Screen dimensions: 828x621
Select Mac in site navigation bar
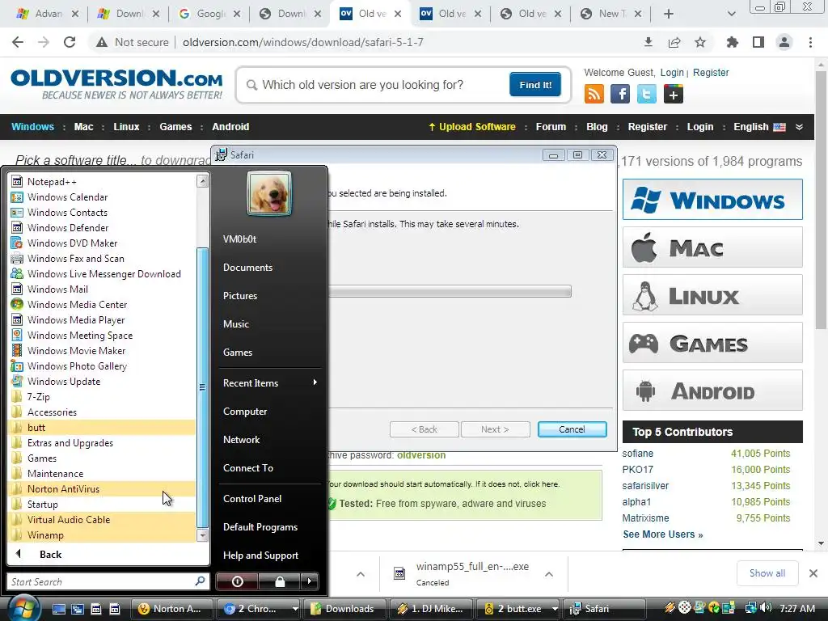tap(83, 127)
